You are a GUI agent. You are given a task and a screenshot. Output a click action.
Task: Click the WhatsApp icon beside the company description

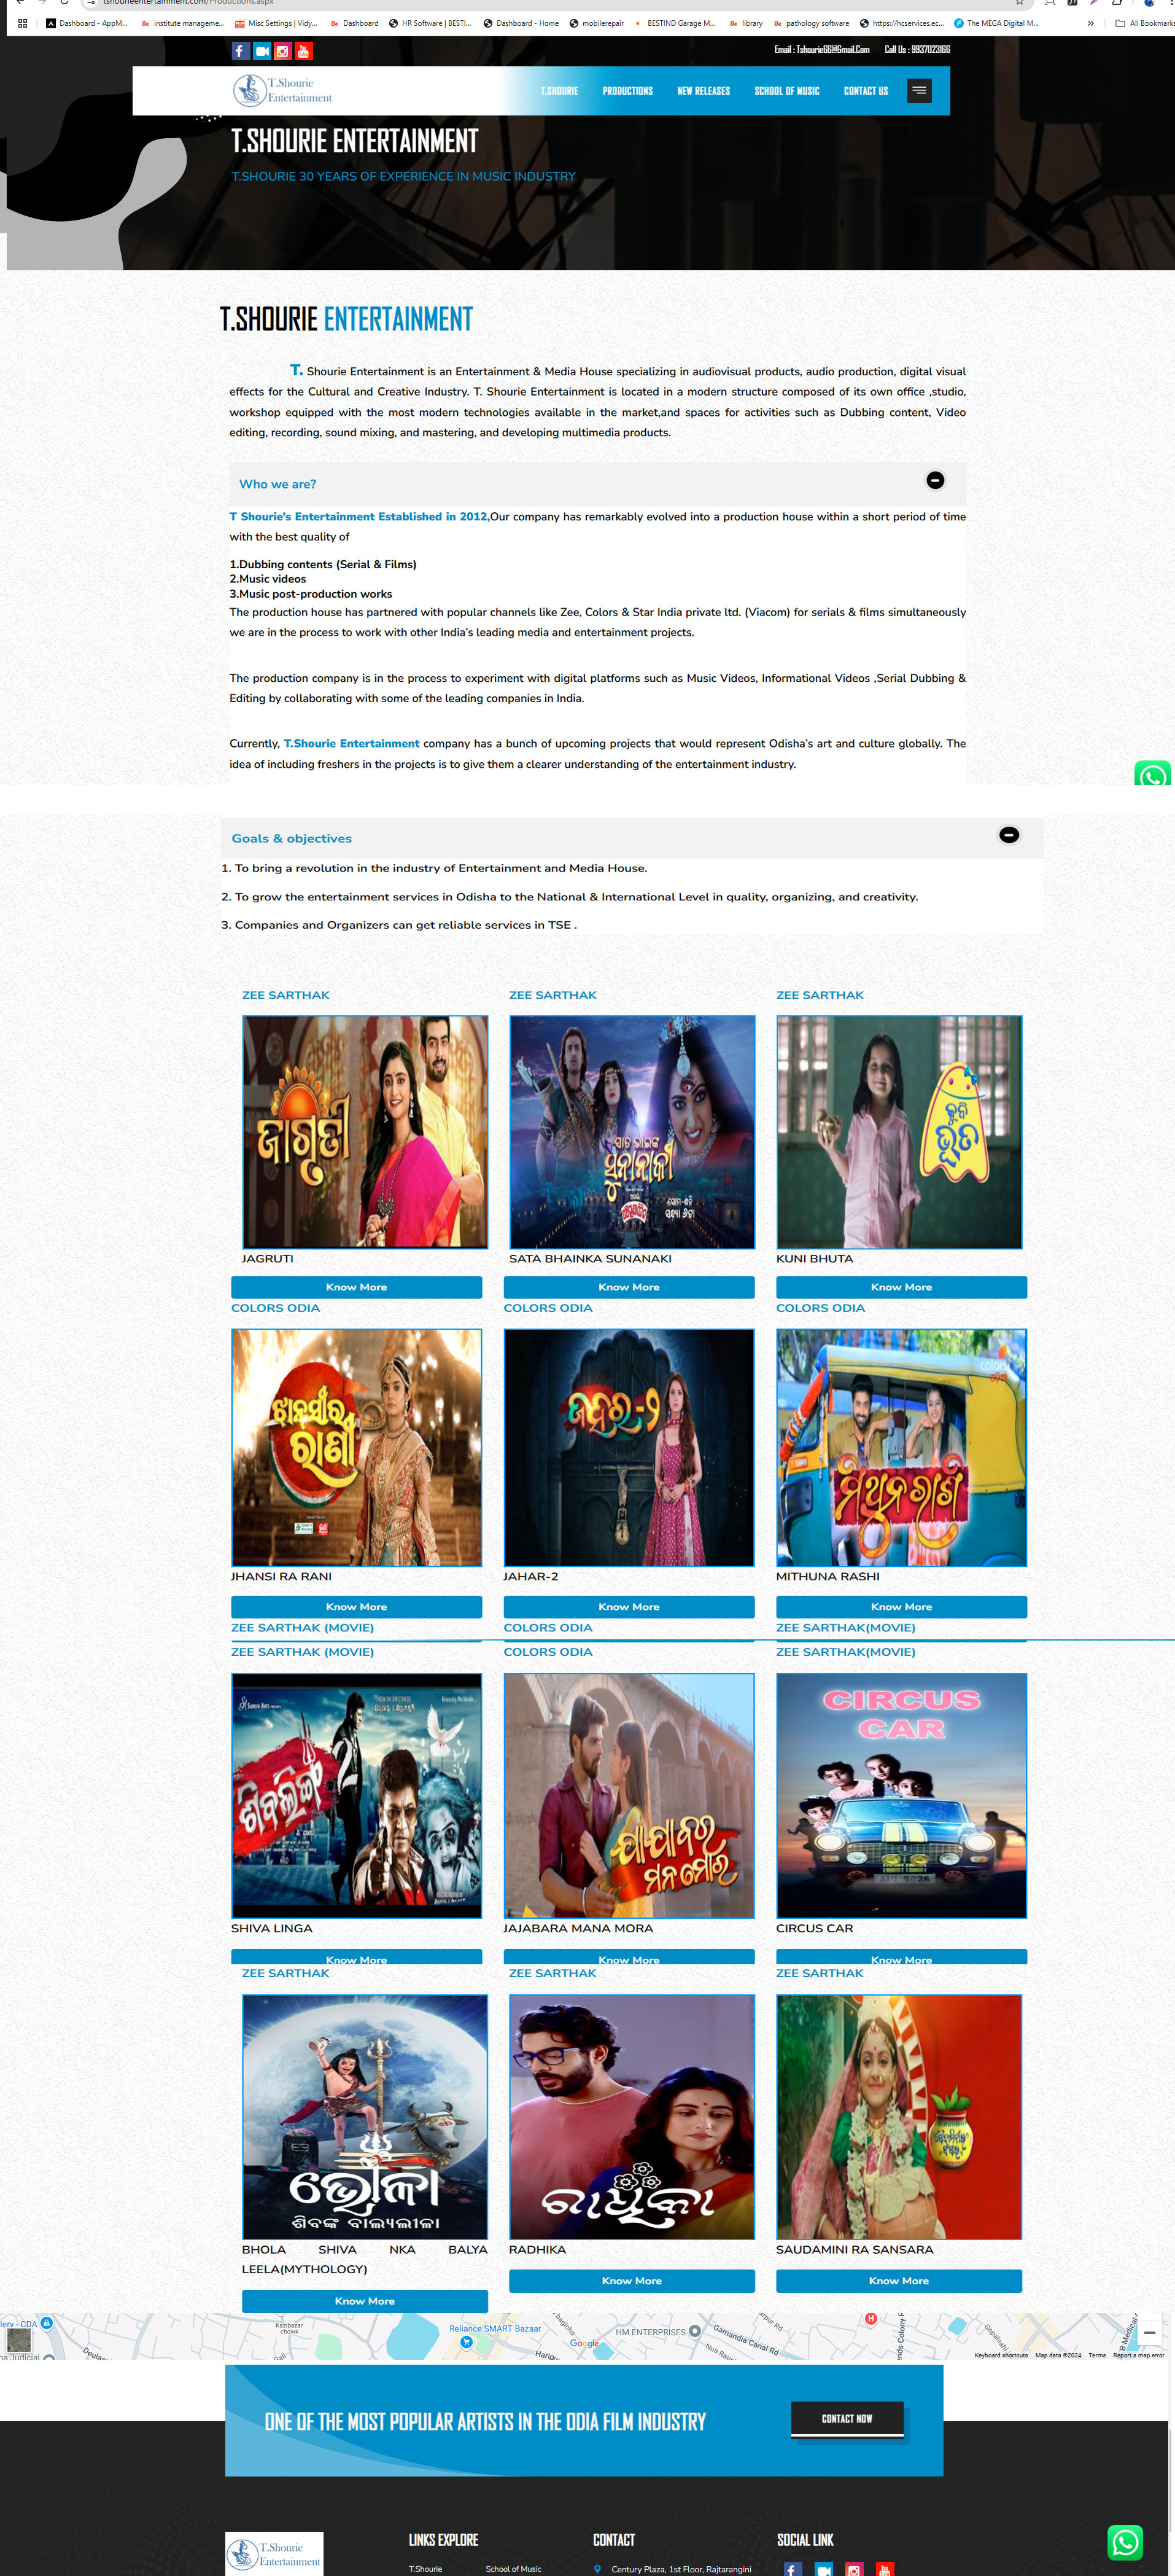click(1152, 774)
